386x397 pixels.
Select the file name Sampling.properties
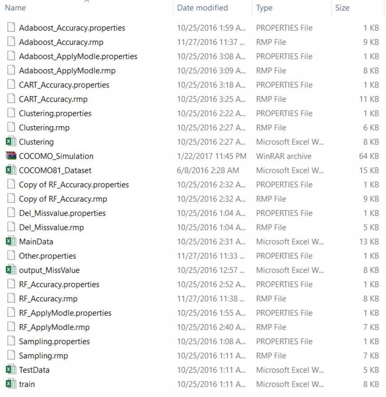[54, 342]
